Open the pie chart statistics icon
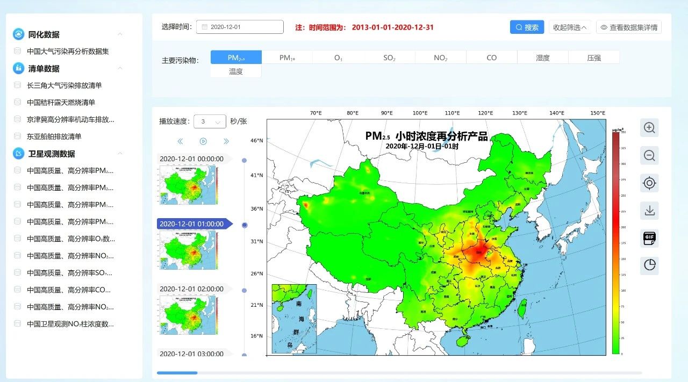Screen dimensions: 688x382 tap(649, 265)
